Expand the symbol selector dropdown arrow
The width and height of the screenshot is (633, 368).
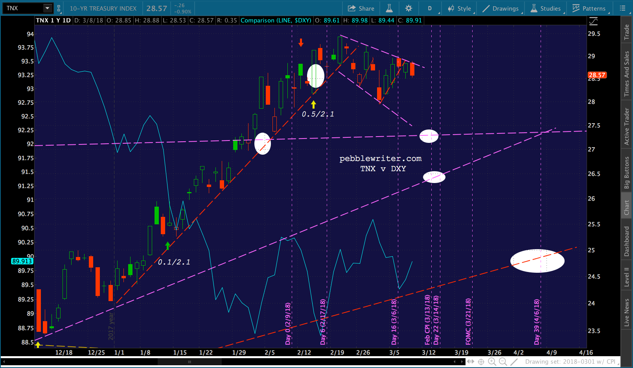(48, 8)
